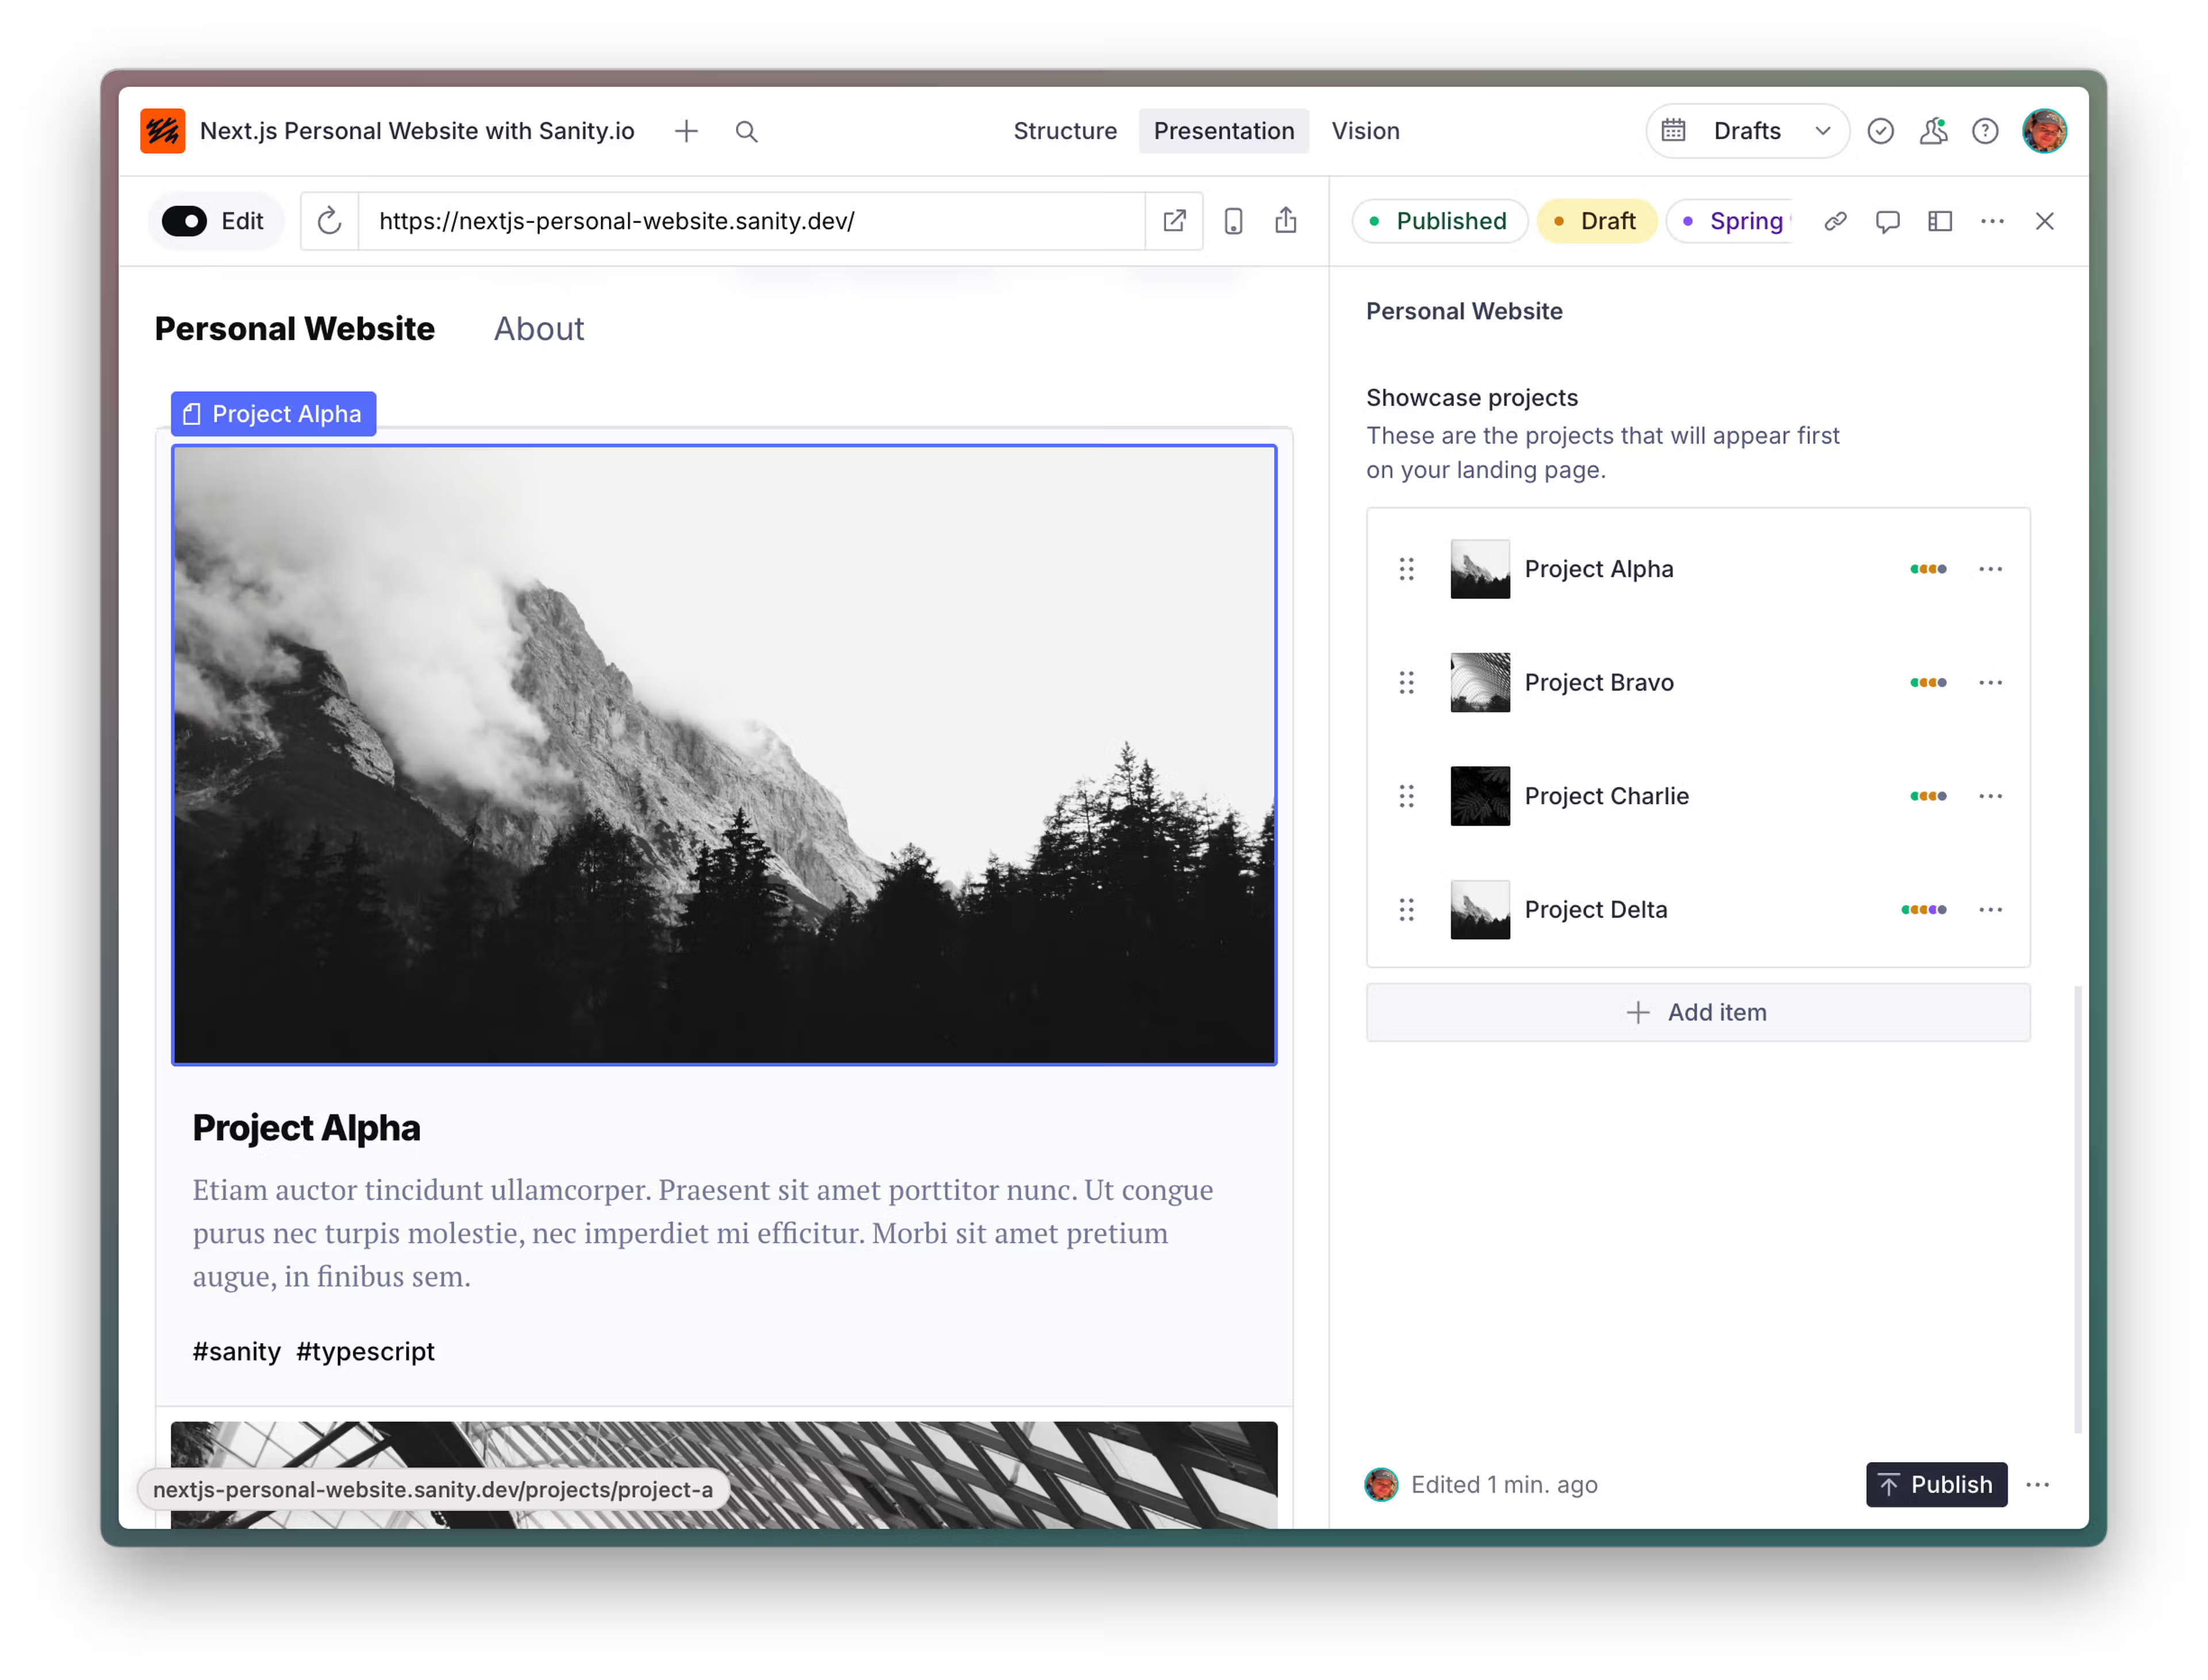Select the Published version chip
The width and height of the screenshot is (2208, 1680).
[x=1439, y=221]
